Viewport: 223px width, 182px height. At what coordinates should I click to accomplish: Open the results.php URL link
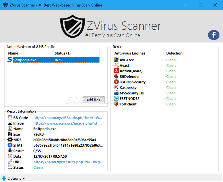pyautogui.click(x=68, y=162)
